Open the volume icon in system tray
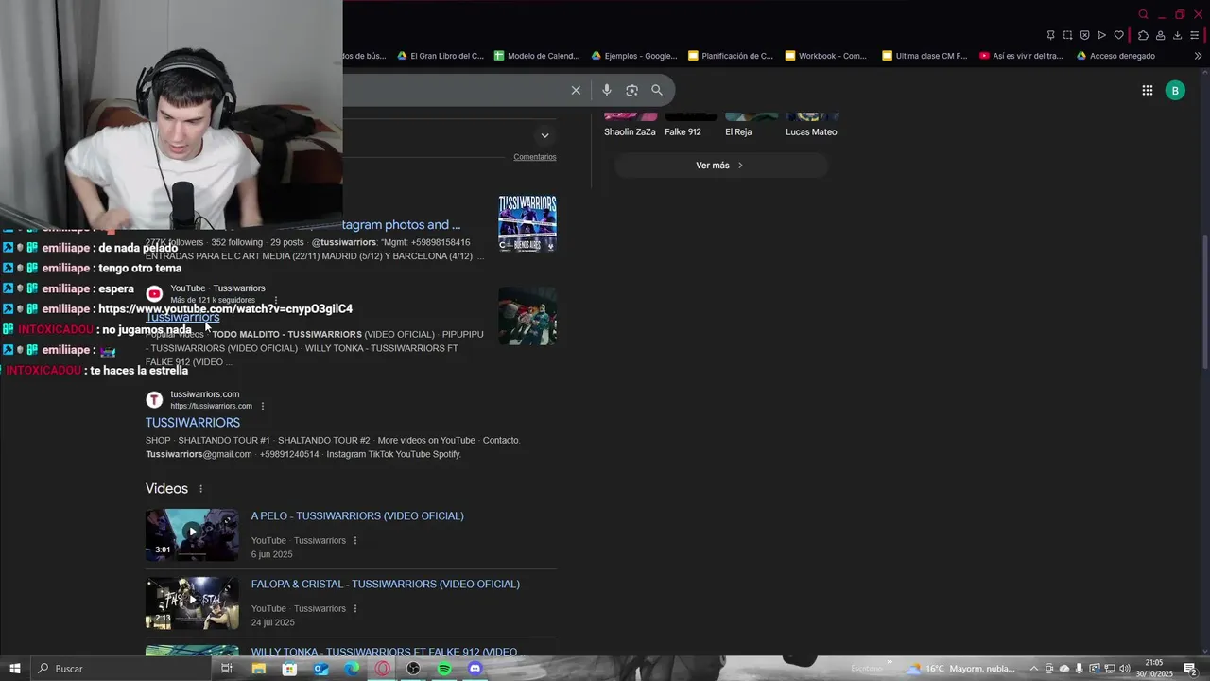The image size is (1210, 681). tap(1125, 669)
